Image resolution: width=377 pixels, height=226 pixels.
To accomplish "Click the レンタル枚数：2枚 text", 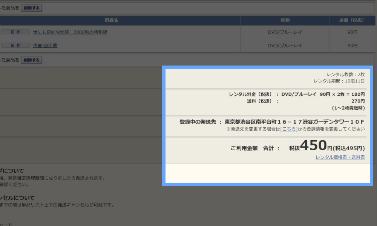I will tap(345, 75).
